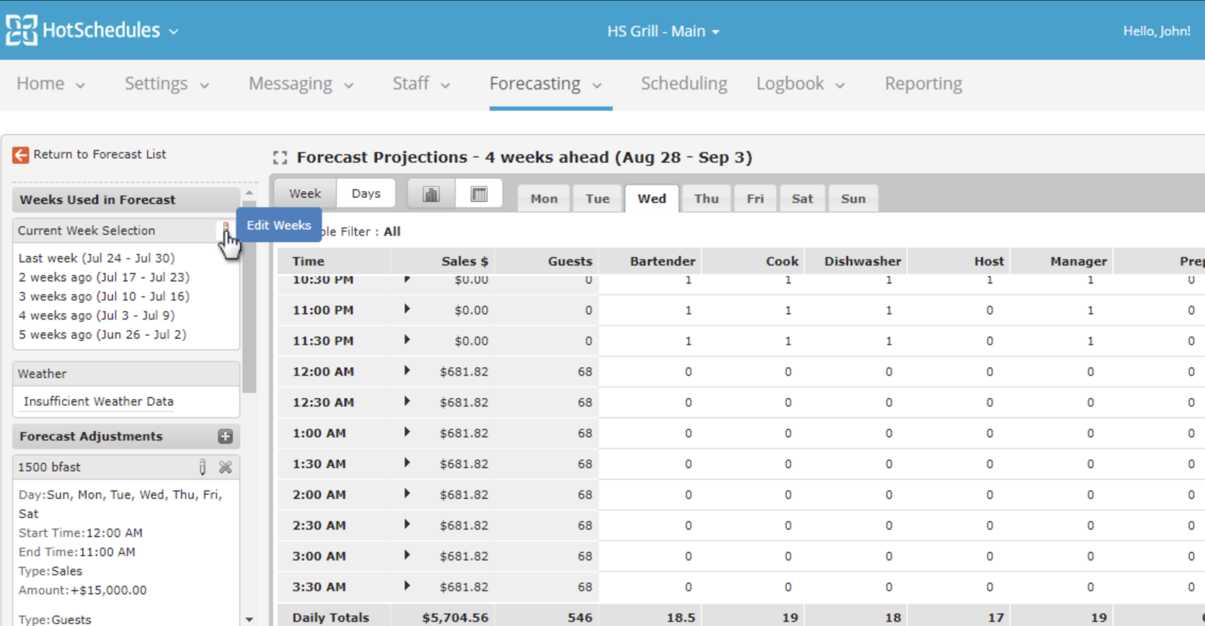Click the left panel scroll up arrow

point(249,192)
